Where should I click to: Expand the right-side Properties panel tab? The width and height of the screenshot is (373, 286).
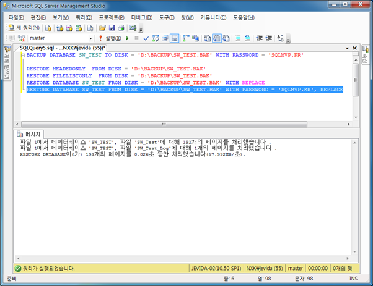click(x=365, y=54)
